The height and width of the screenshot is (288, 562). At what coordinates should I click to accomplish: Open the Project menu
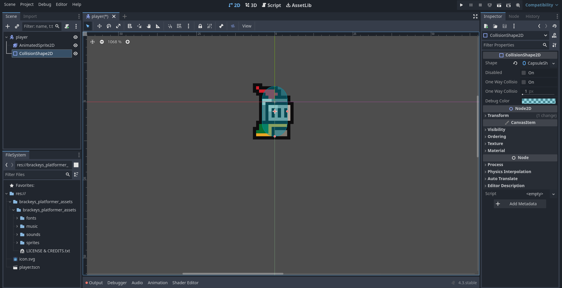tap(27, 4)
